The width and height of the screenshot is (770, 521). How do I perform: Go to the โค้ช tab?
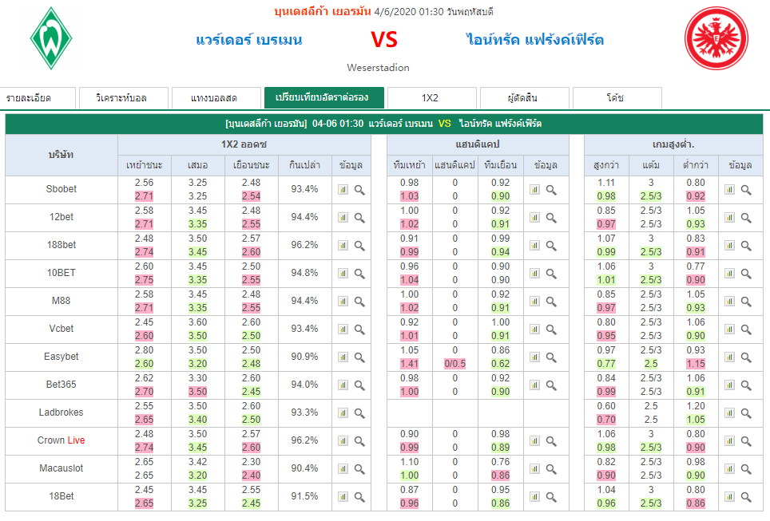(617, 97)
